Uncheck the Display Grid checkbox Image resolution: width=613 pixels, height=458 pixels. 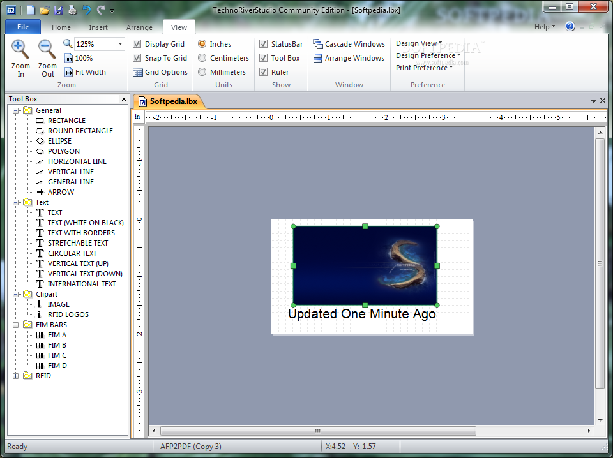137,44
